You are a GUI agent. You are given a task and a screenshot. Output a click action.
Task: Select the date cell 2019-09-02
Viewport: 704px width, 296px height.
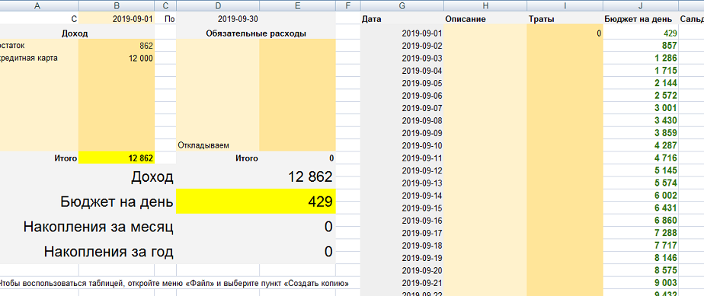(x=402, y=46)
